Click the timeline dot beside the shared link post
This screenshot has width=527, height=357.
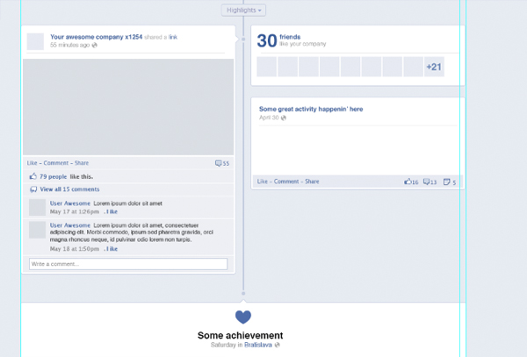pyautogui.click(x=243, y=39)
